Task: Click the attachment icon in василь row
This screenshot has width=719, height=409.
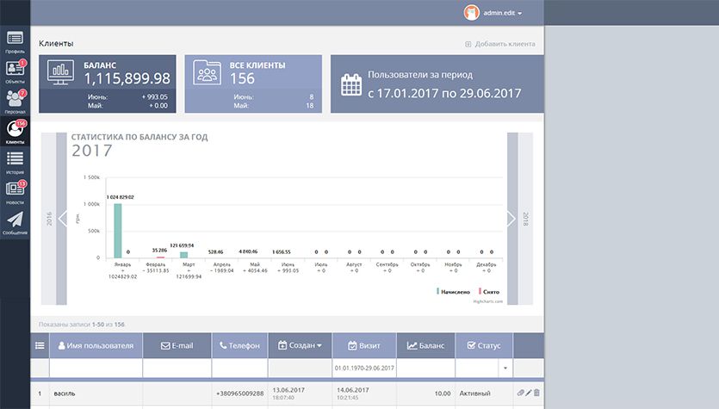Action: (x=520, y=393)
